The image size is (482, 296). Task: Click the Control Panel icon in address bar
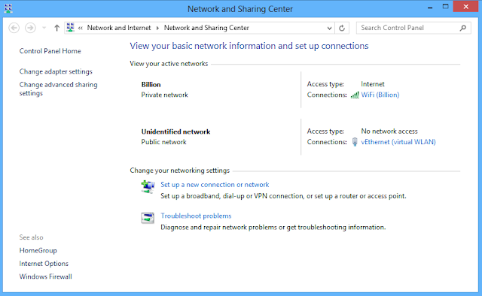pyautogui.click(x=70, y=28)
